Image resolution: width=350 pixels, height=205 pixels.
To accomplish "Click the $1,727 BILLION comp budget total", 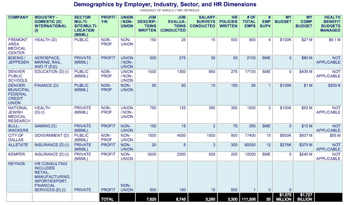I will click(305, 197).
